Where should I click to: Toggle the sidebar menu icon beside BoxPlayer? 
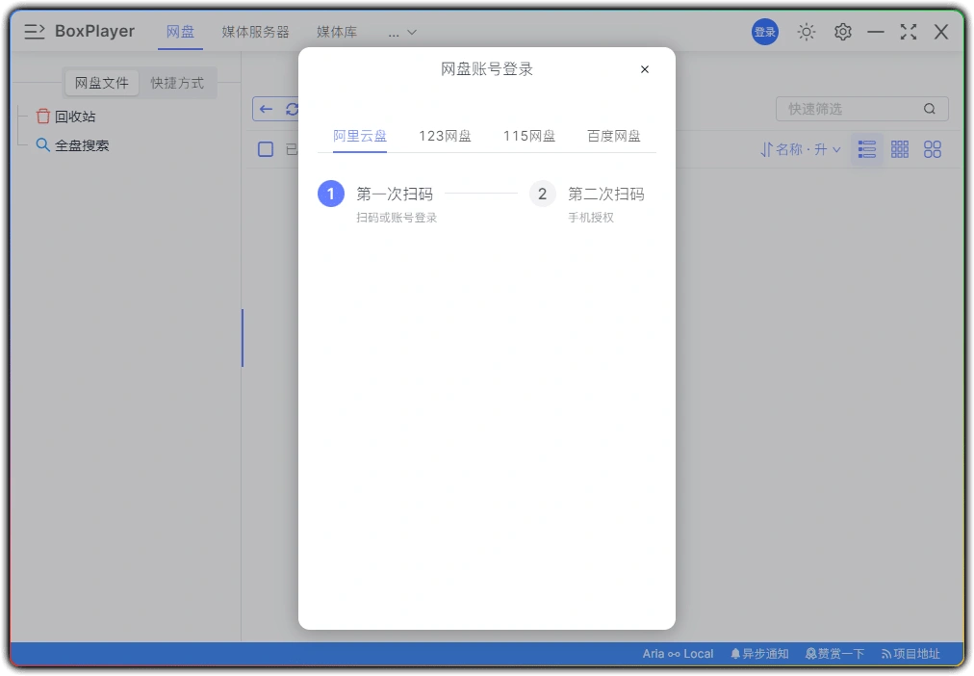click(34, 31)
